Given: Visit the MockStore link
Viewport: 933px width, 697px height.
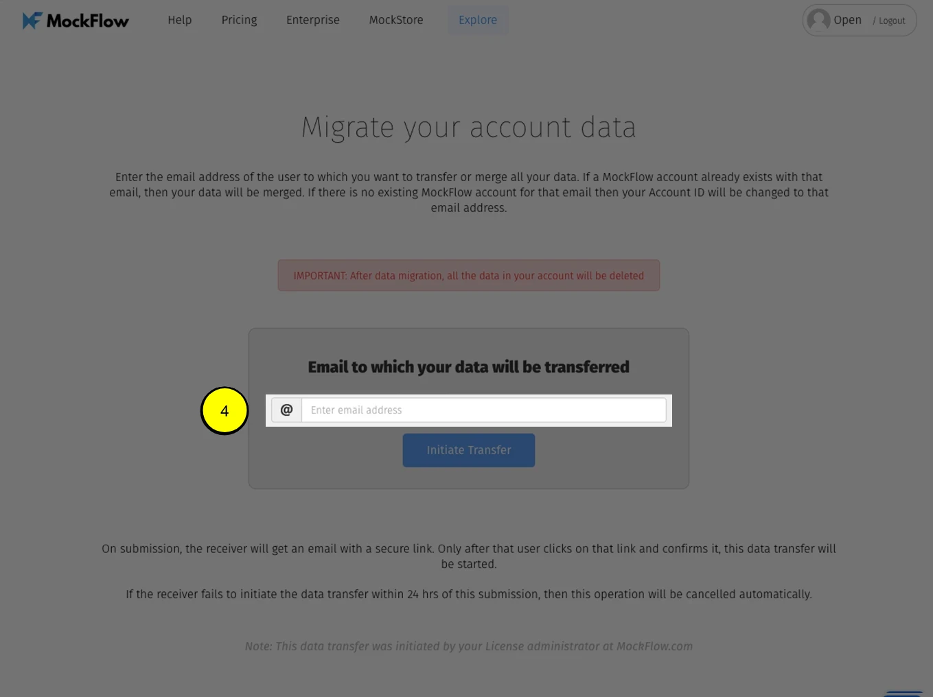Looking at the screenshot, I should point(396,20).
